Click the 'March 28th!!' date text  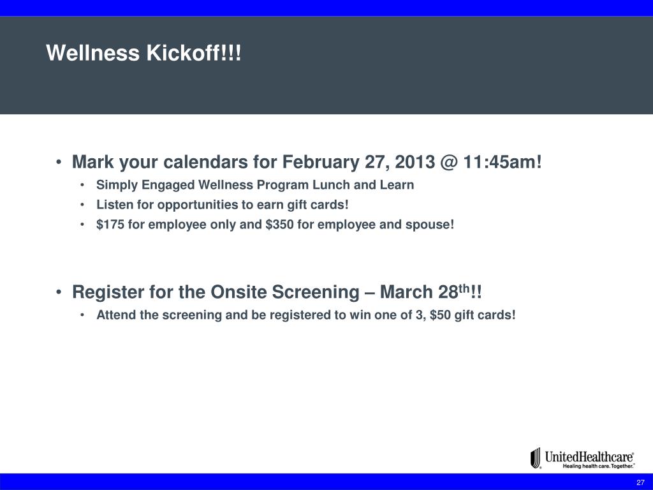click(430, 292)
